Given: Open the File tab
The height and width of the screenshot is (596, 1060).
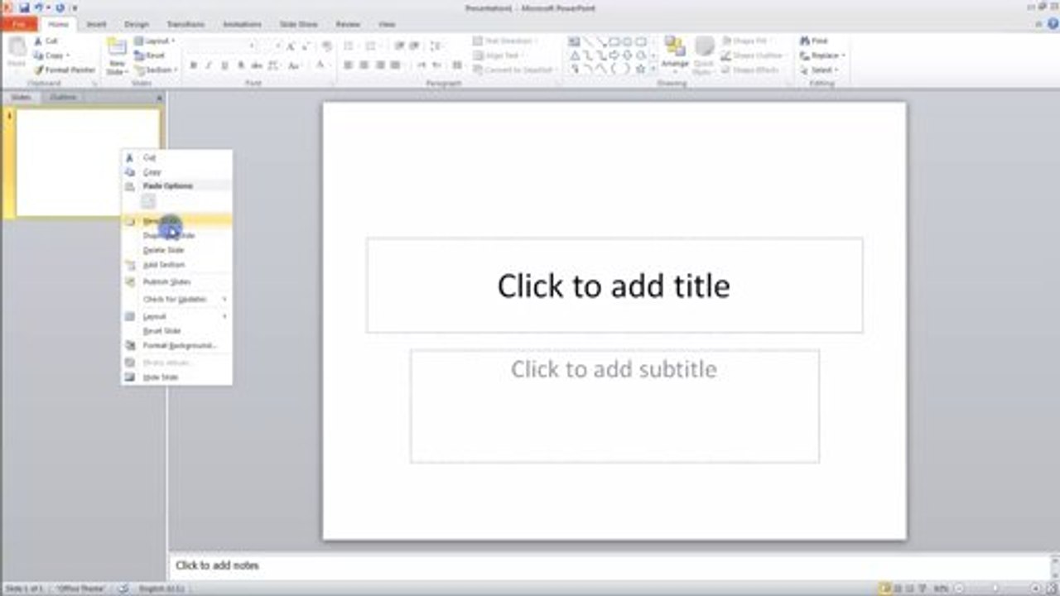Looking at the screenshot, I should tap(17, 24).
